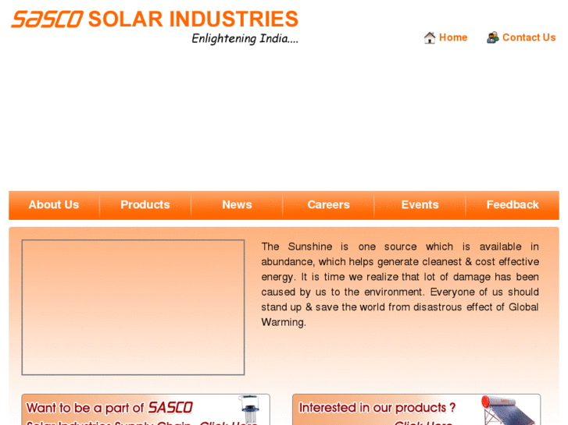Click the 'Enlightening India....' tagline
The width and height of the screenshot is (568, 425).
[245, 38]
